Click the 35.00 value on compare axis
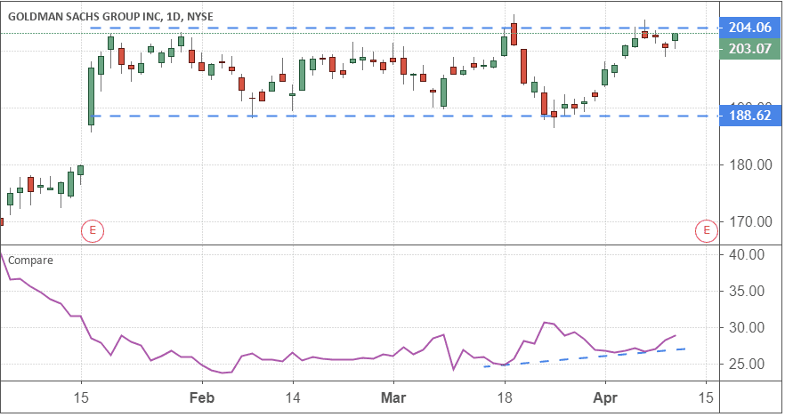 coord(746,291)
